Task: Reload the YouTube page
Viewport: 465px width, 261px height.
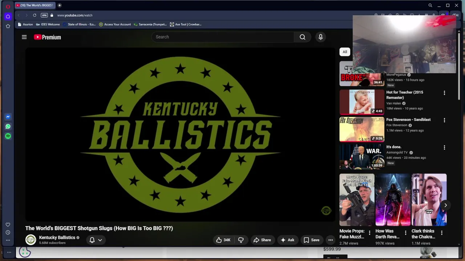Action: (x=35, y=15)
